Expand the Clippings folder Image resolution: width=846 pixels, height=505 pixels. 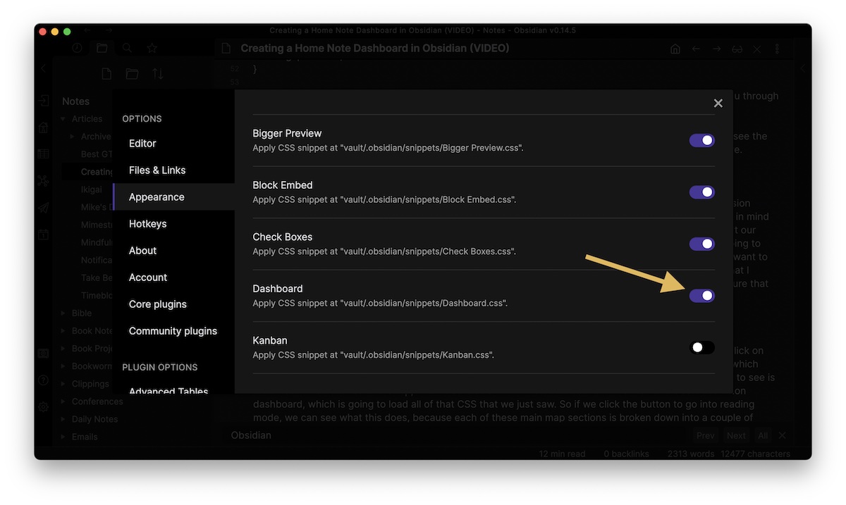pos(63,384)
